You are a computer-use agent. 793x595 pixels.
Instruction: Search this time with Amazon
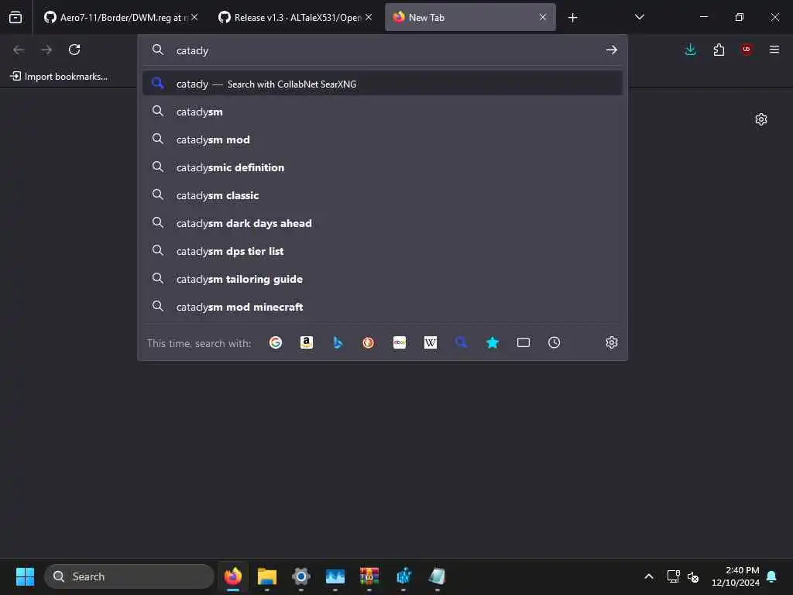click(x=307, y=342)
